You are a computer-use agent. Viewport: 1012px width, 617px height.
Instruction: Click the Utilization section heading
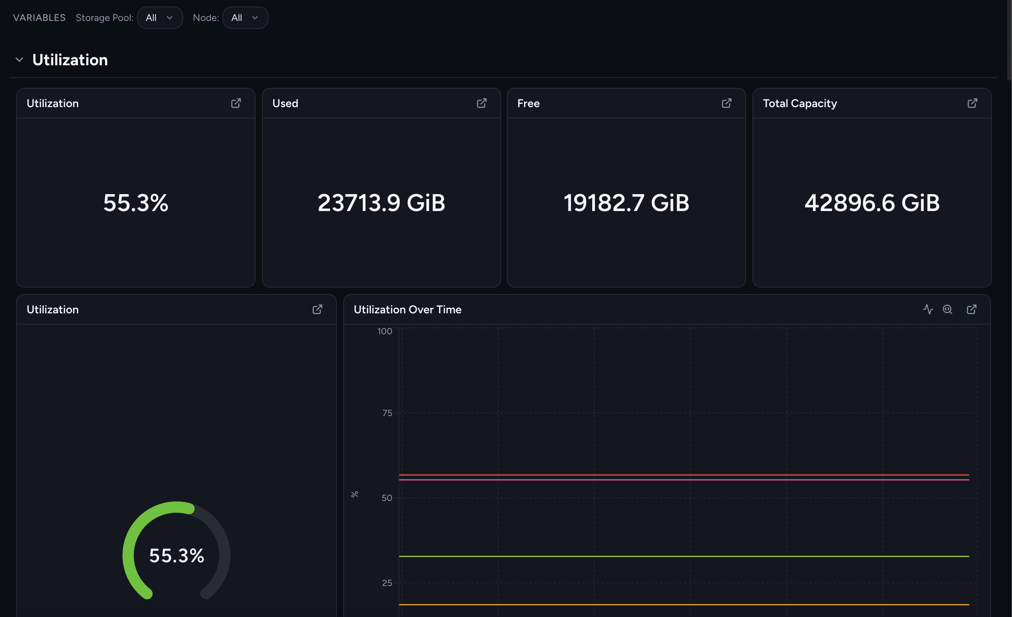(70, 60)
